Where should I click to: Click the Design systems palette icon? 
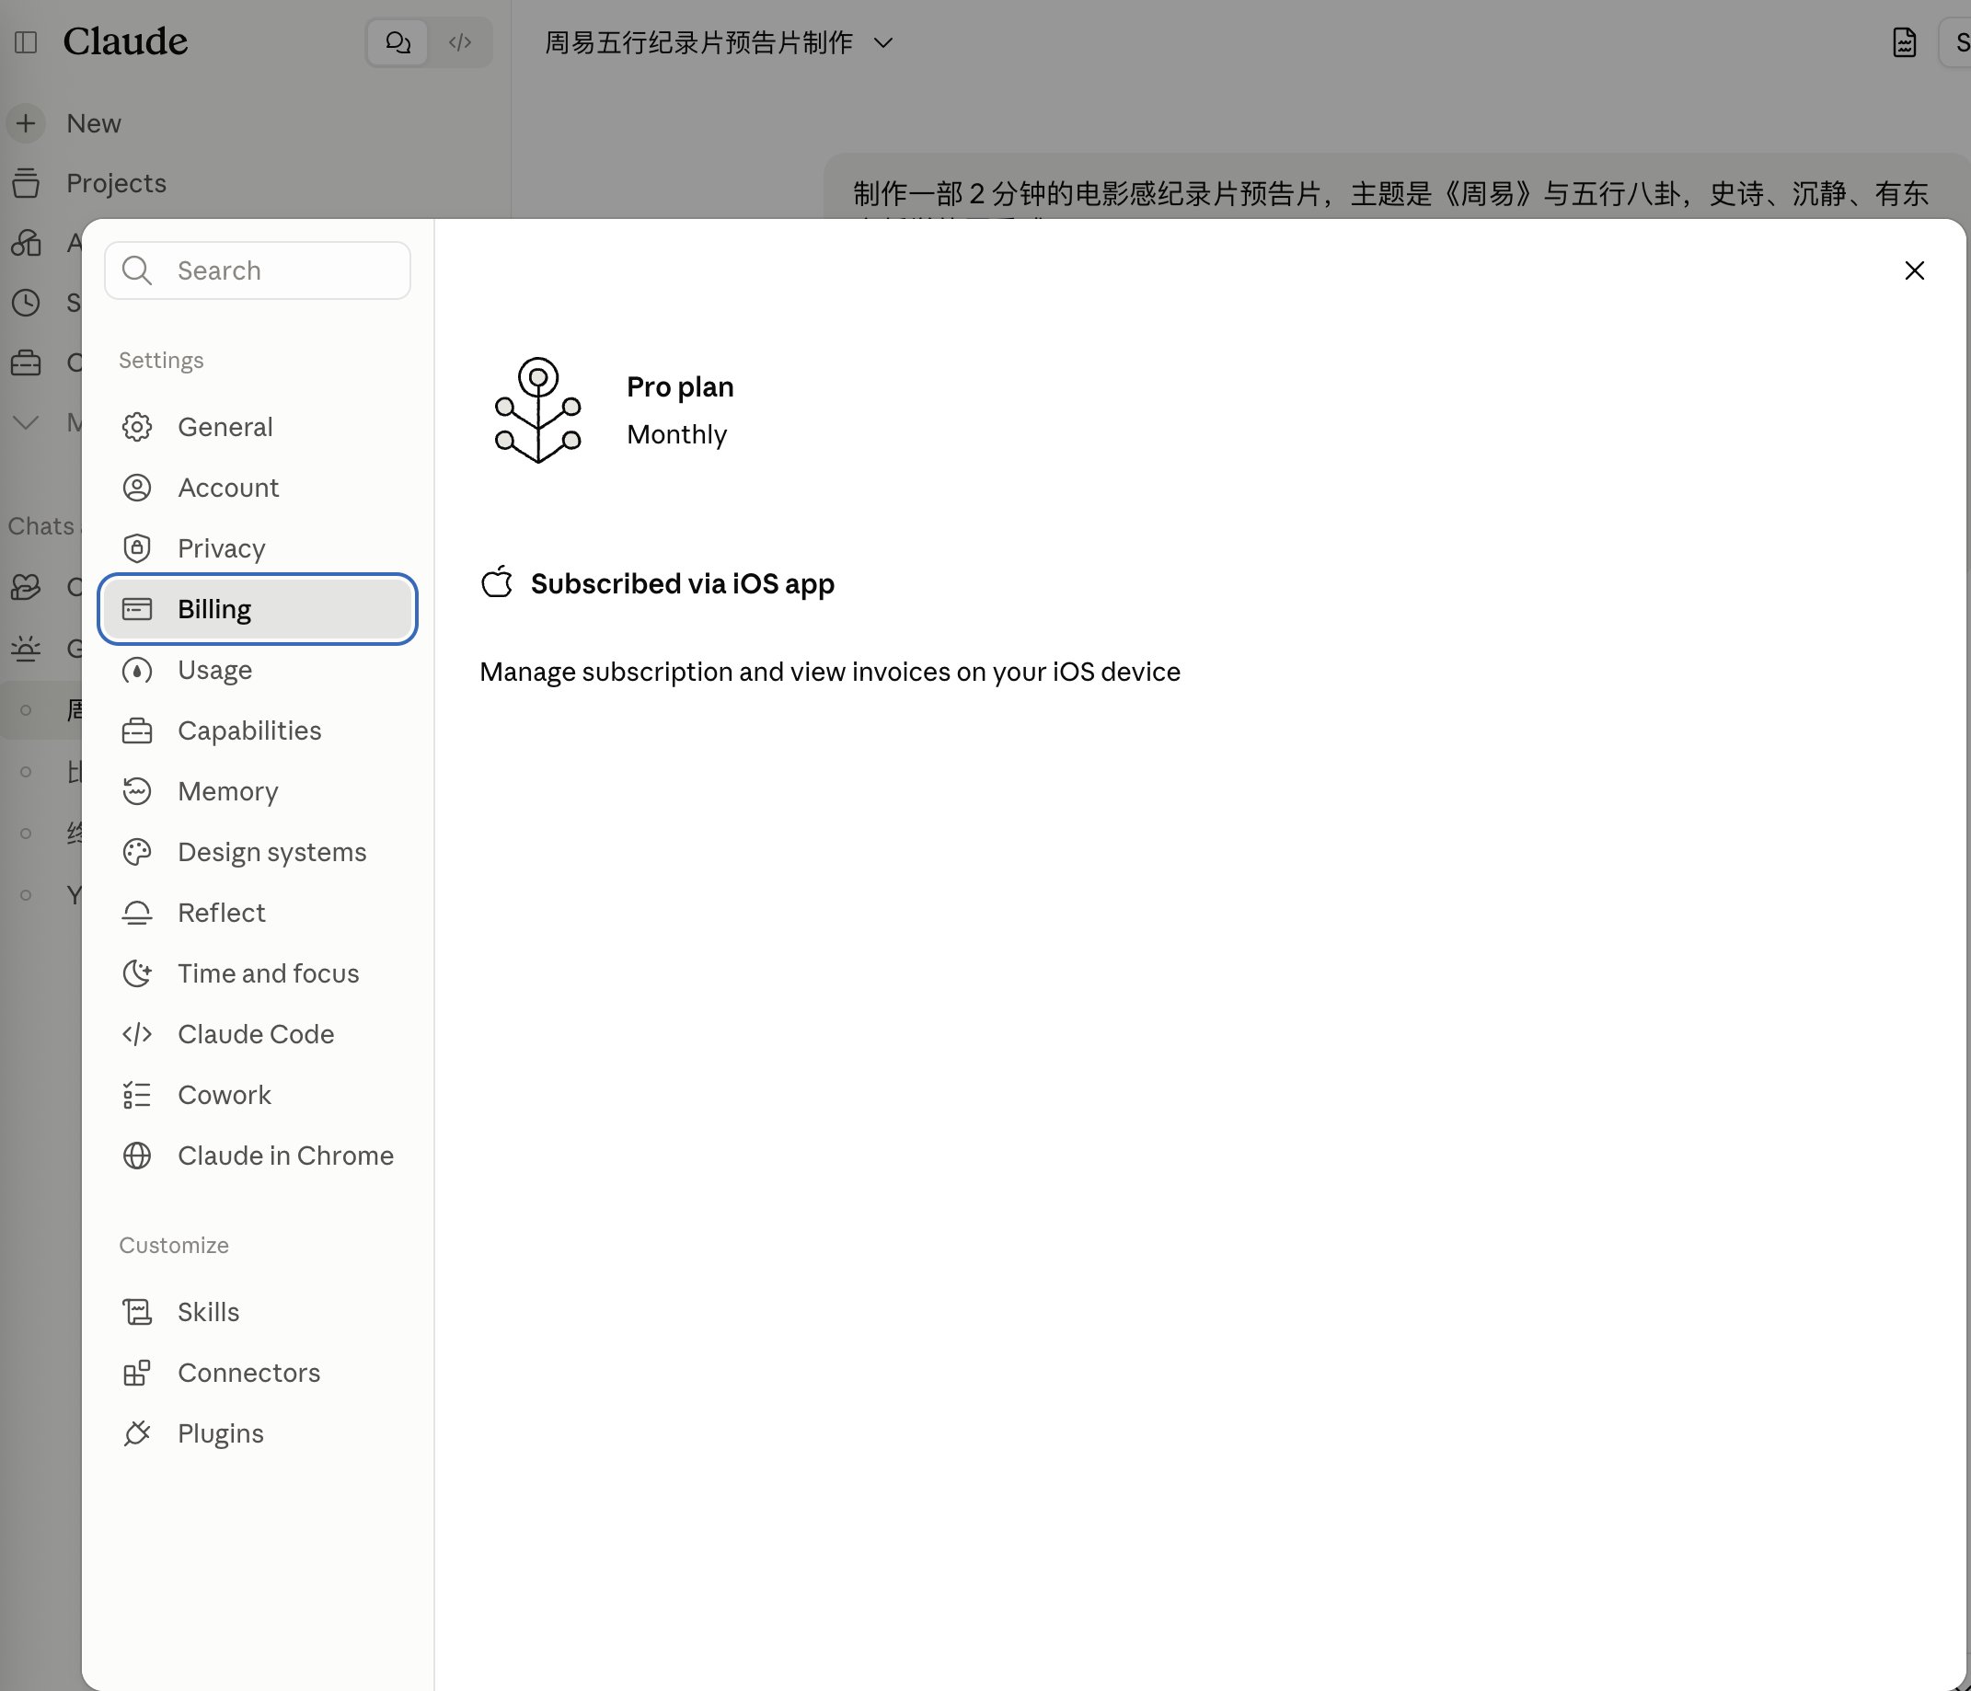[137, 852]
